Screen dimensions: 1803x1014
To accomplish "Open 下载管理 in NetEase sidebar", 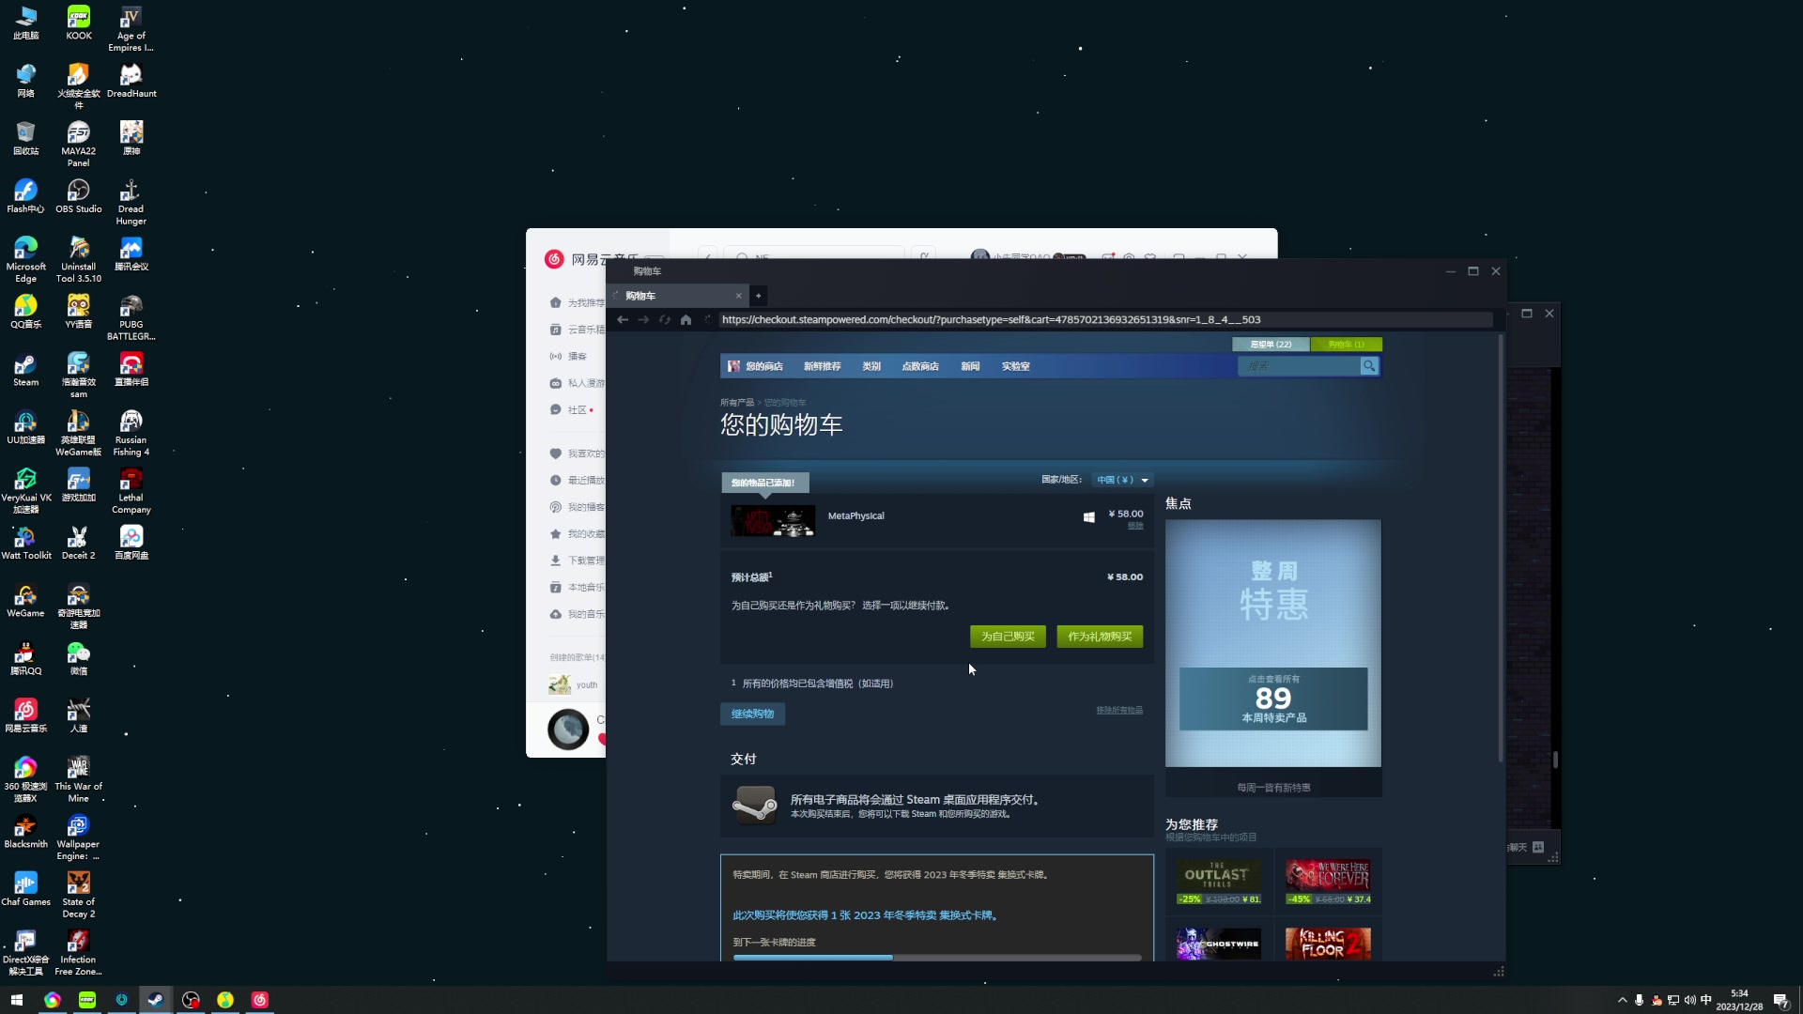I will [577, 561].
